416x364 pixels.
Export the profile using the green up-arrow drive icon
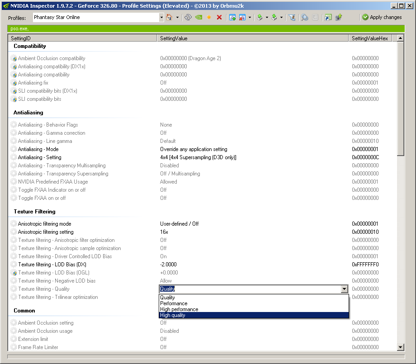(x=260, y=17)
